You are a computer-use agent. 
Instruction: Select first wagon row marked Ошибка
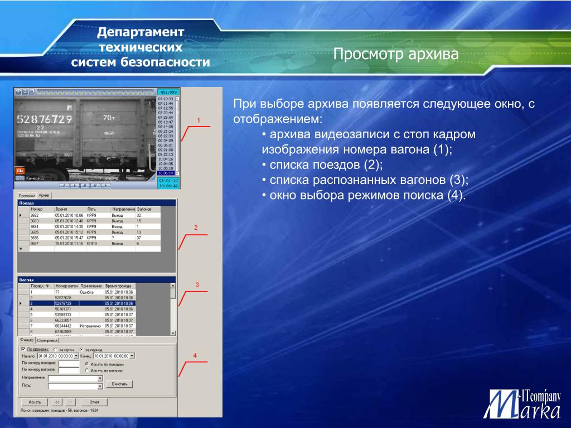77,292
